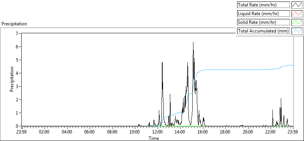
Task: Click the Time axis label
Action: [154, 138]
